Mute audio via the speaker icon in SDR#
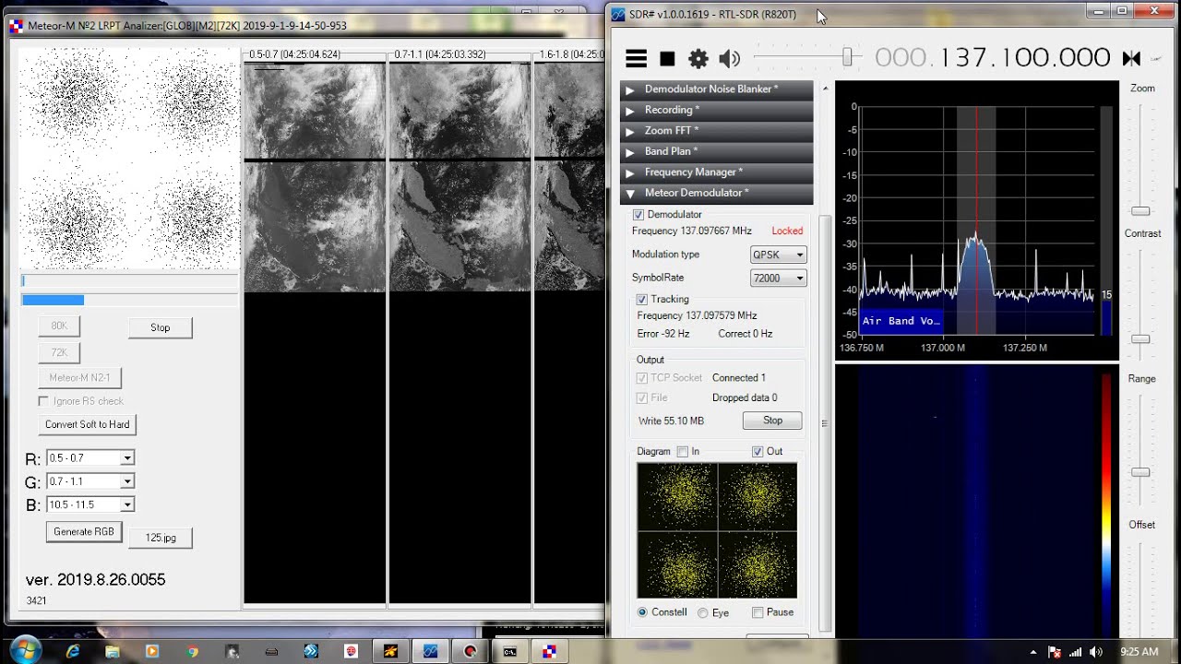 tap(729, 59)
